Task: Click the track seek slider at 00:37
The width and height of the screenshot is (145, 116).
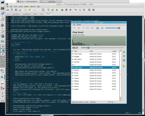Action: [x=103, y=48]
